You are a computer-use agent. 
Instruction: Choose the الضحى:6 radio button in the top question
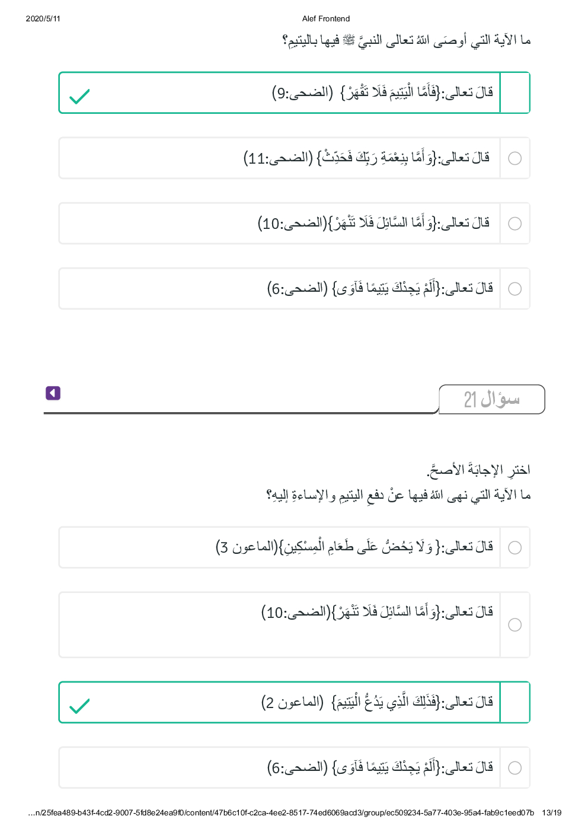[515, 289]
